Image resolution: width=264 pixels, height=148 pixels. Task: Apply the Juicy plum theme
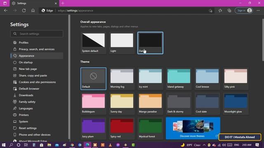[x=94, y=128]
